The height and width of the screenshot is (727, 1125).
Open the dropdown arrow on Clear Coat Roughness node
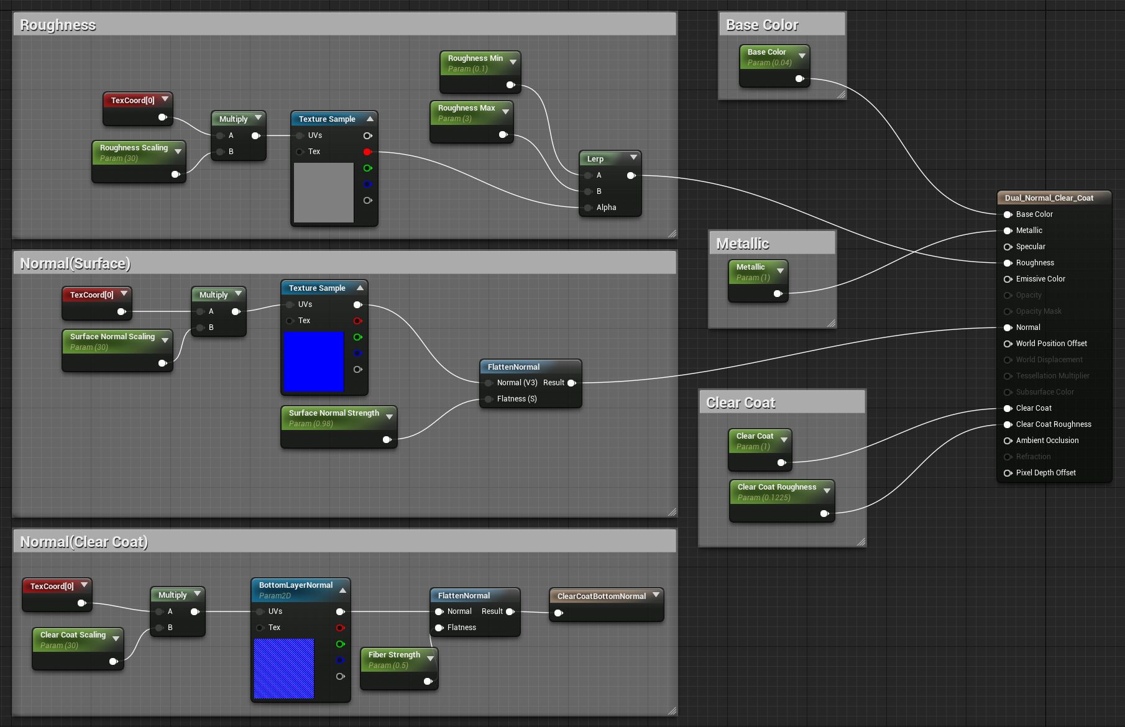tap(827, 490)
